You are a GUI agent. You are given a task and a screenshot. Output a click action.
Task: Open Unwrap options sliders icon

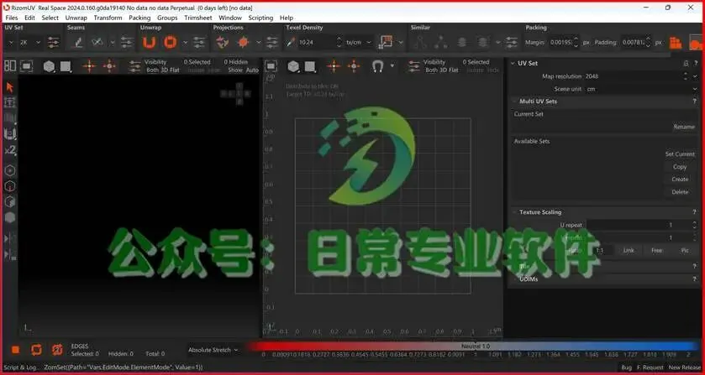199,43
